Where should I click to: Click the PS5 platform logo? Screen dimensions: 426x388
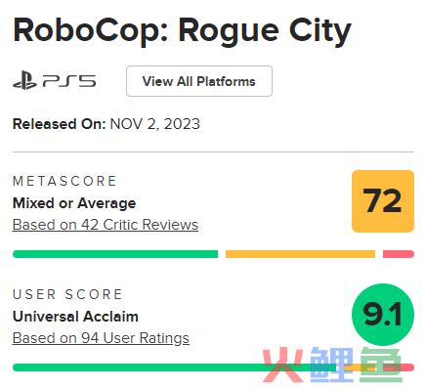coord(55,81)
